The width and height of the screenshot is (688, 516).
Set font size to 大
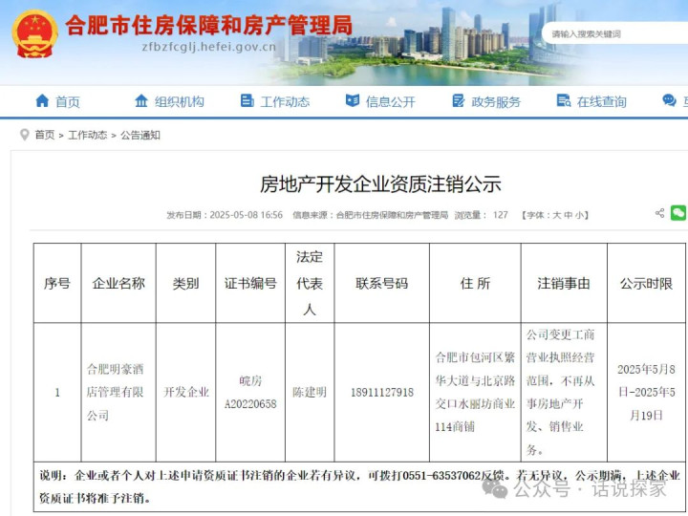[x=557, y=215]
